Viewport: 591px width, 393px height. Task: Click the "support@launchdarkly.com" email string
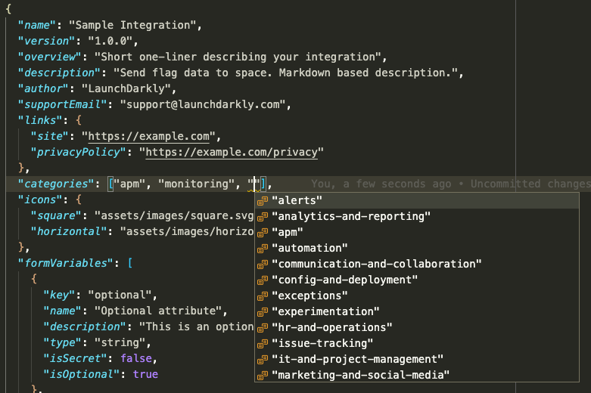click(204, 105)
